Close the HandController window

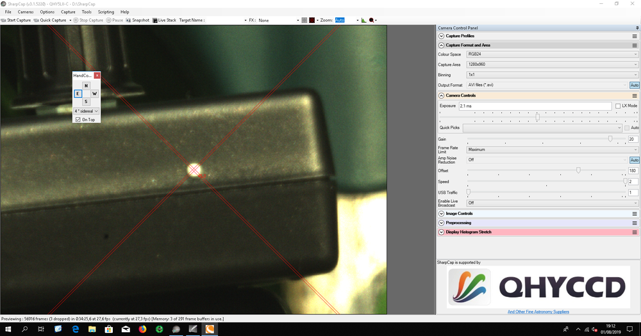[97, 76]
